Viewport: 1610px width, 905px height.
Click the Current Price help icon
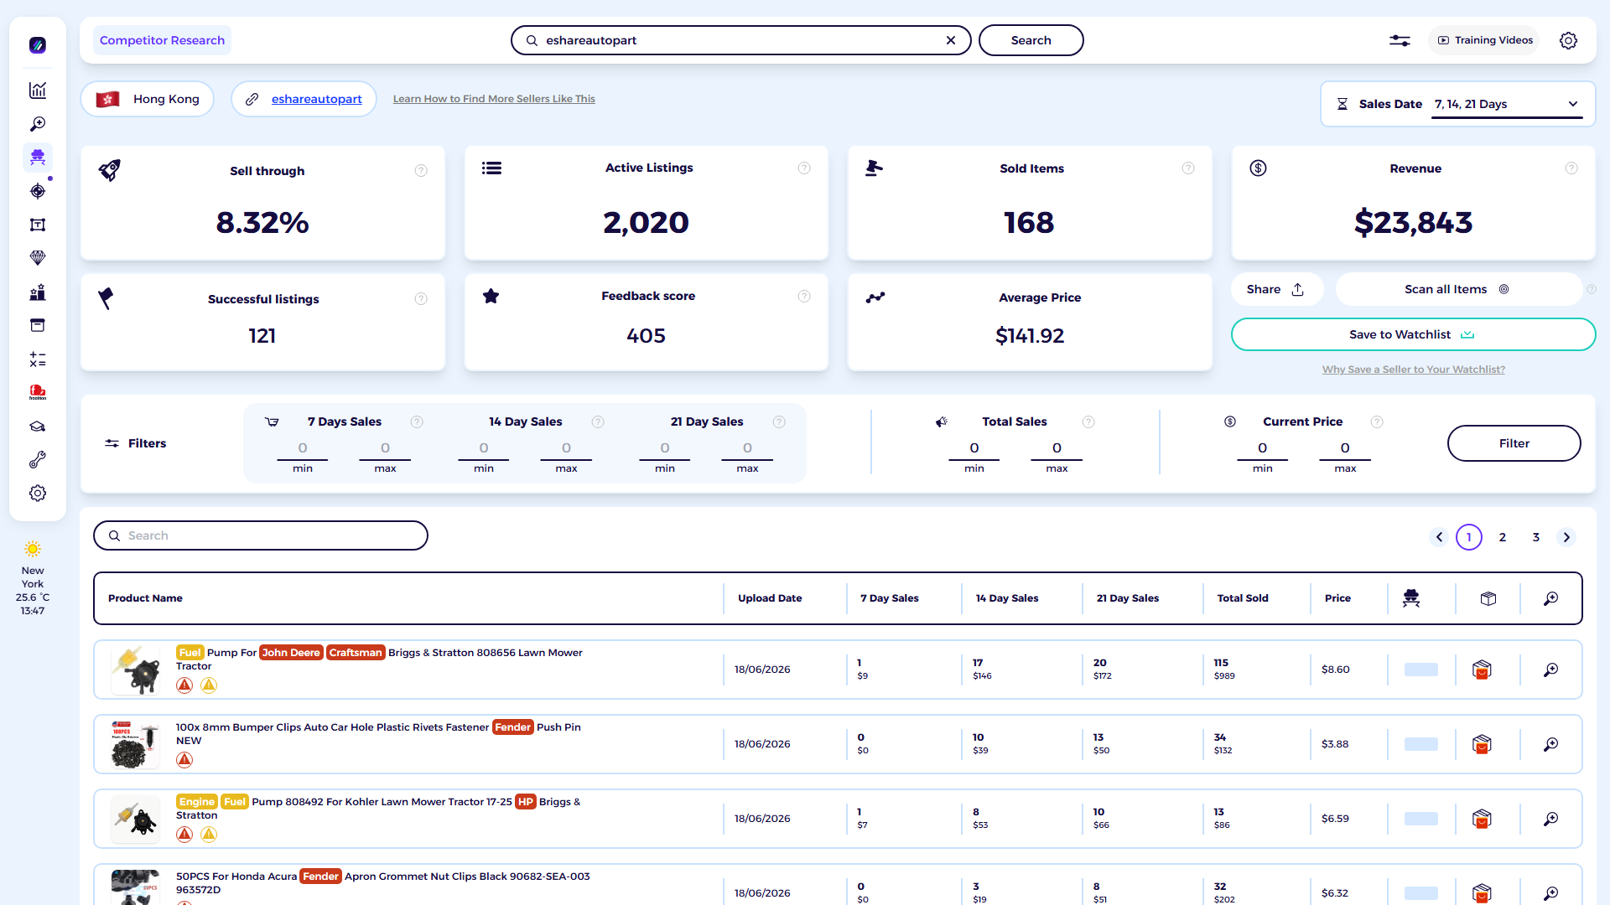(1377, 422)
